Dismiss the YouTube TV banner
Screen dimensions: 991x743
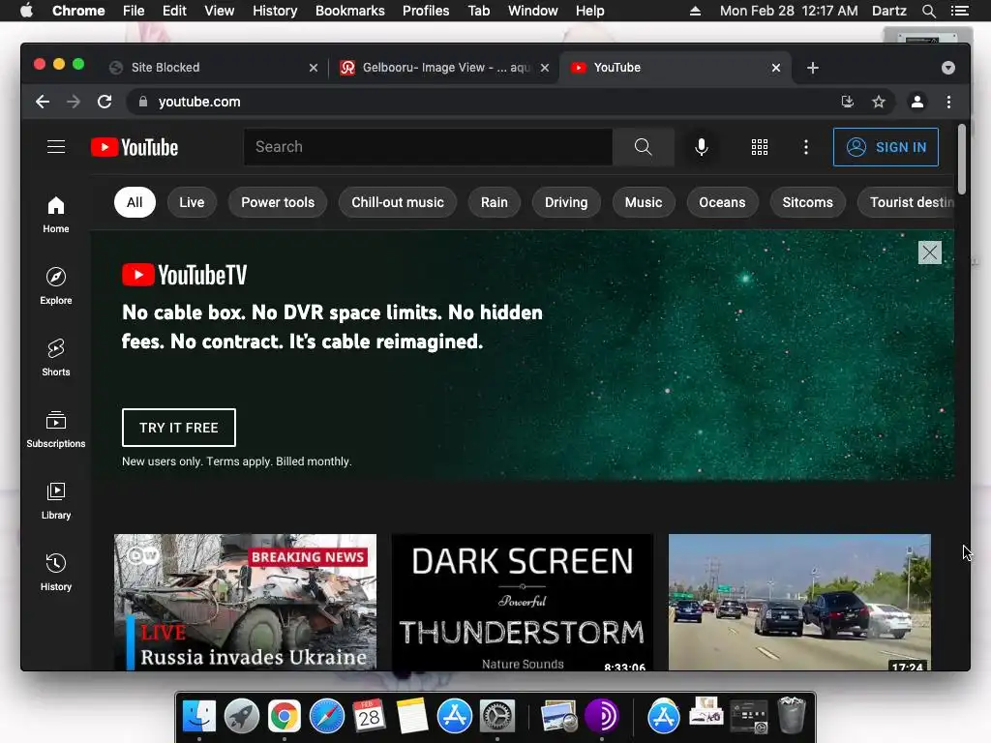click(x=930, y=253)
